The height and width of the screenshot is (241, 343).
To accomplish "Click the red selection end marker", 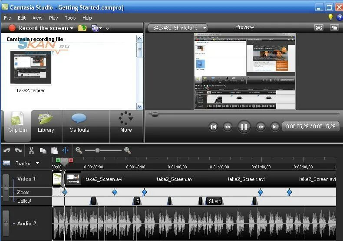I will point(71,161).
